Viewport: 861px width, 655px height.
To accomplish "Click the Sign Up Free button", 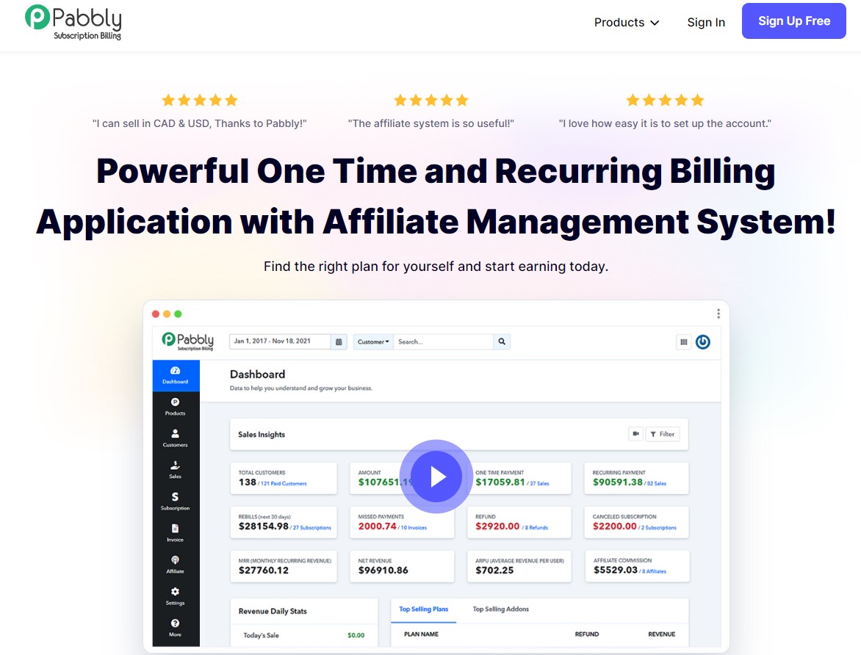I will click(793, 21).
